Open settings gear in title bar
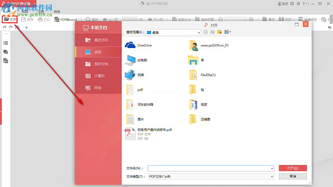 point(298,4)
